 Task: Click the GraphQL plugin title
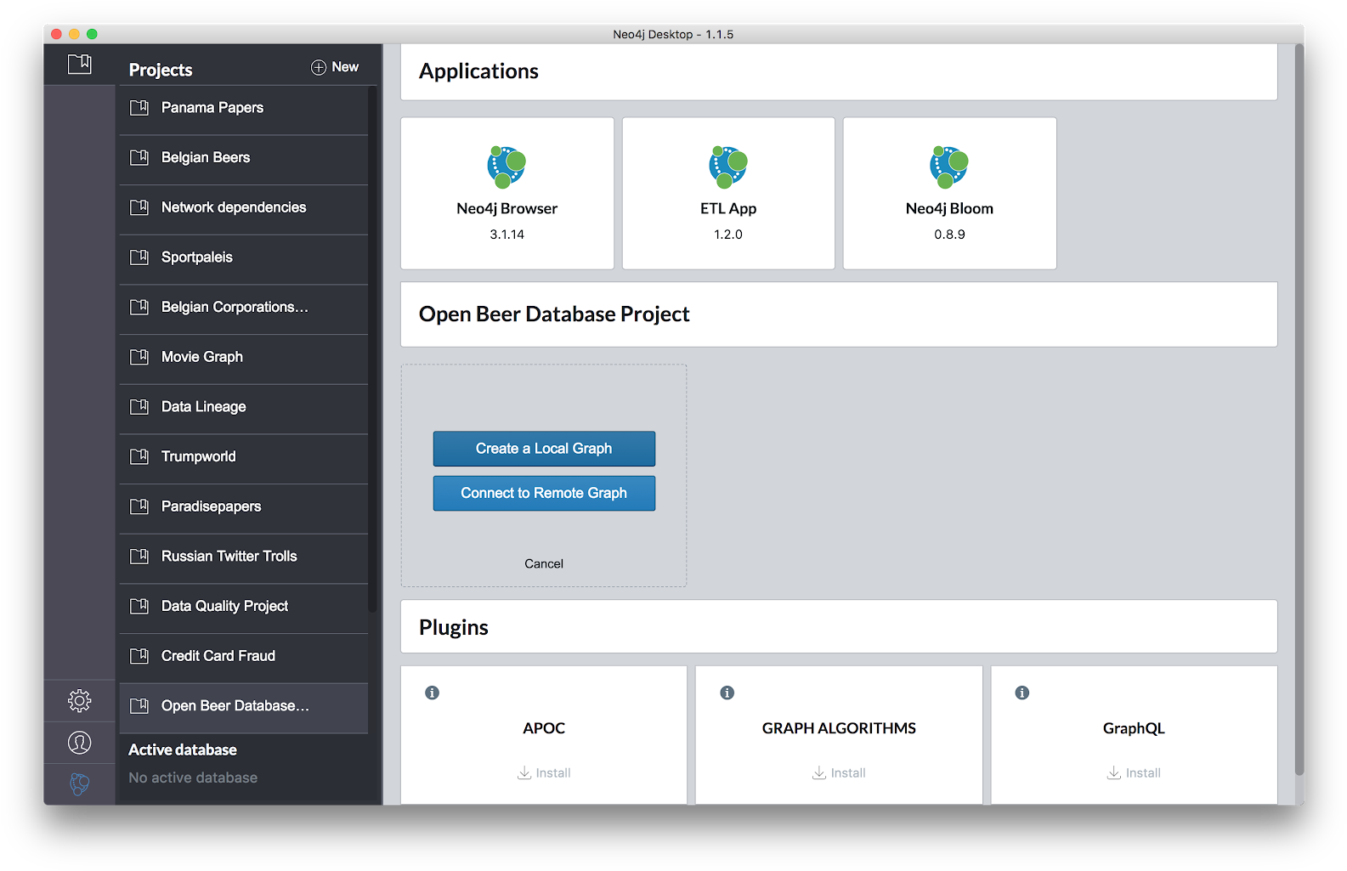pos(1134,728)
